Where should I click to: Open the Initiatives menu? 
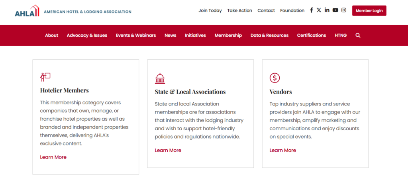(195, 35)
